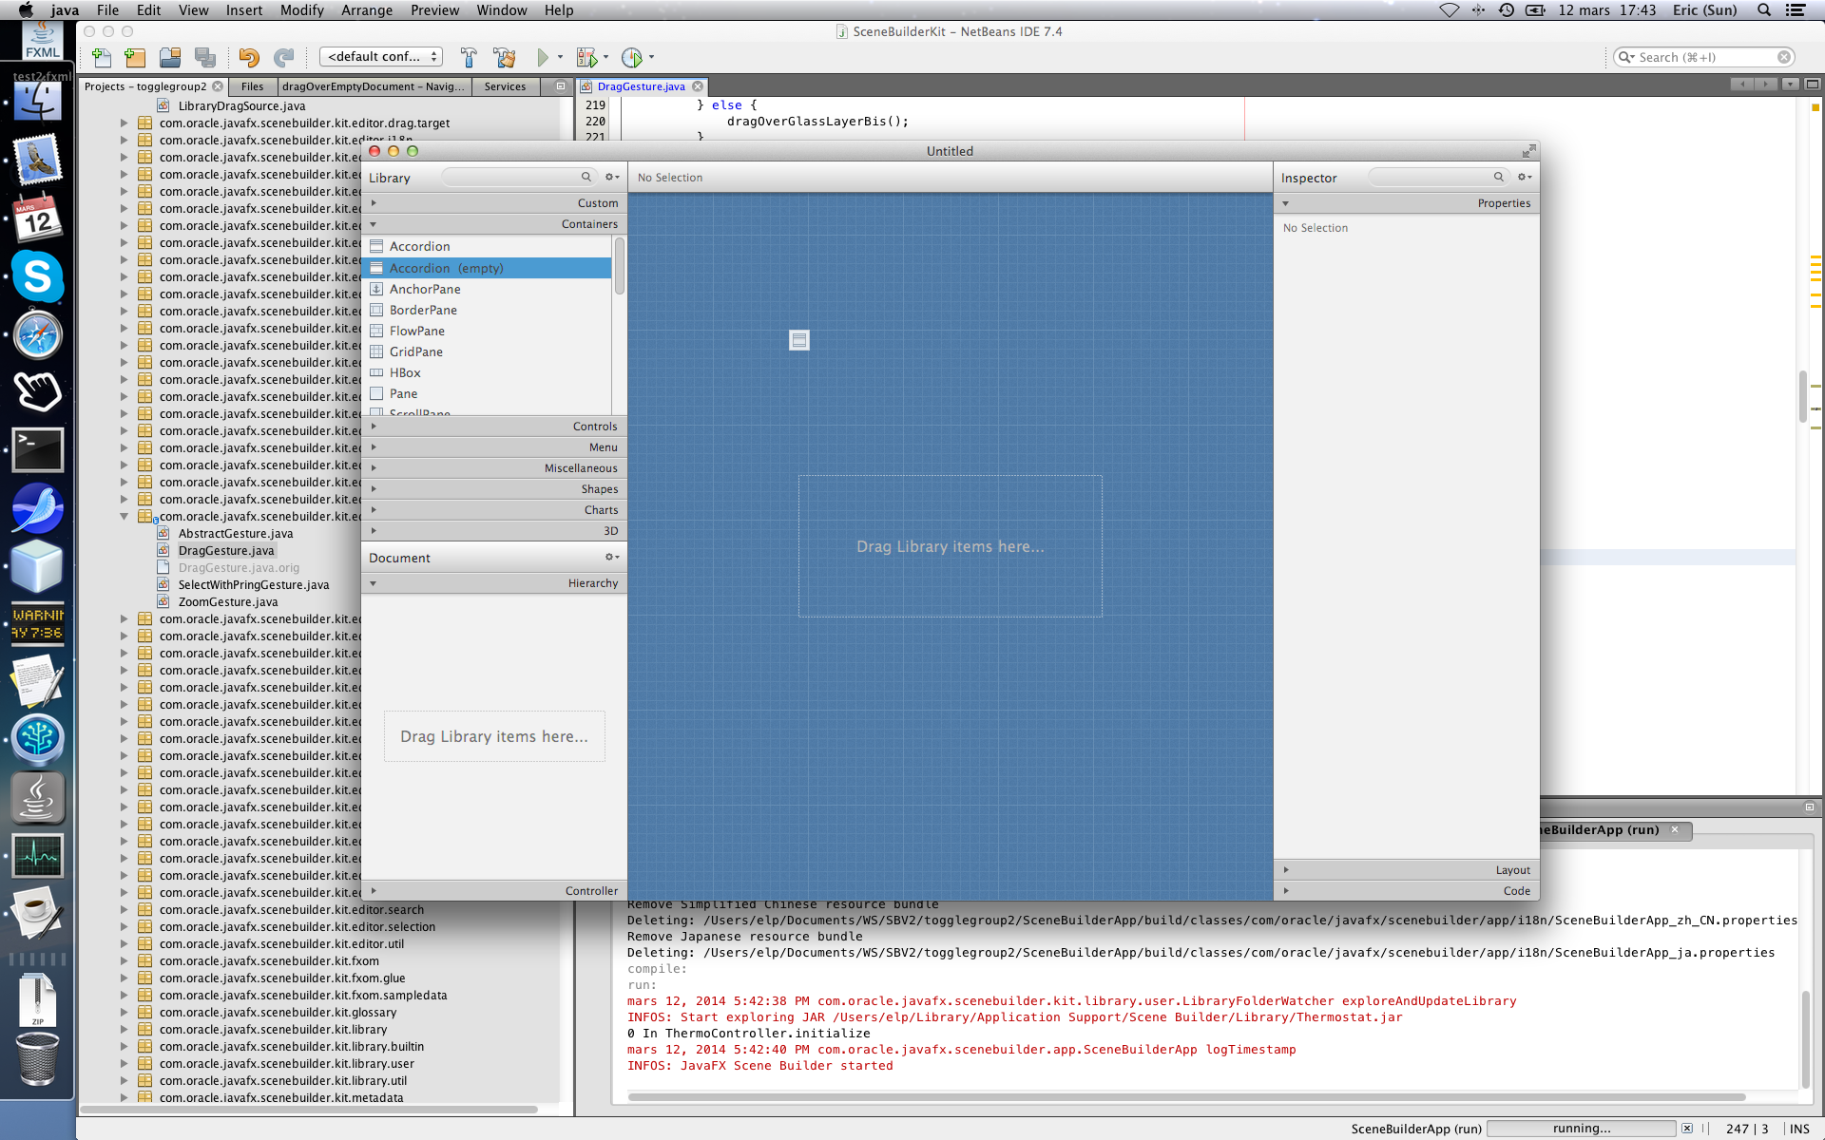Click the Profile Project clock icon
This screenshot has width=1825, height=1140.
[632, 58]
